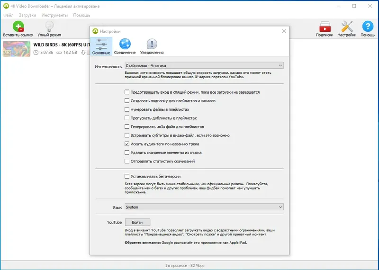Click the WILD BIRDS - 8K (60FPS) title
This screenshot has width=379, height=270.
62,45
